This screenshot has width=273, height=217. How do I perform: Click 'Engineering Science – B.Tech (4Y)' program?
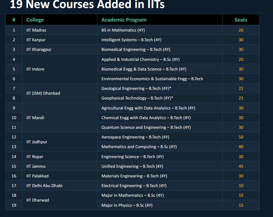coord(132,157)
